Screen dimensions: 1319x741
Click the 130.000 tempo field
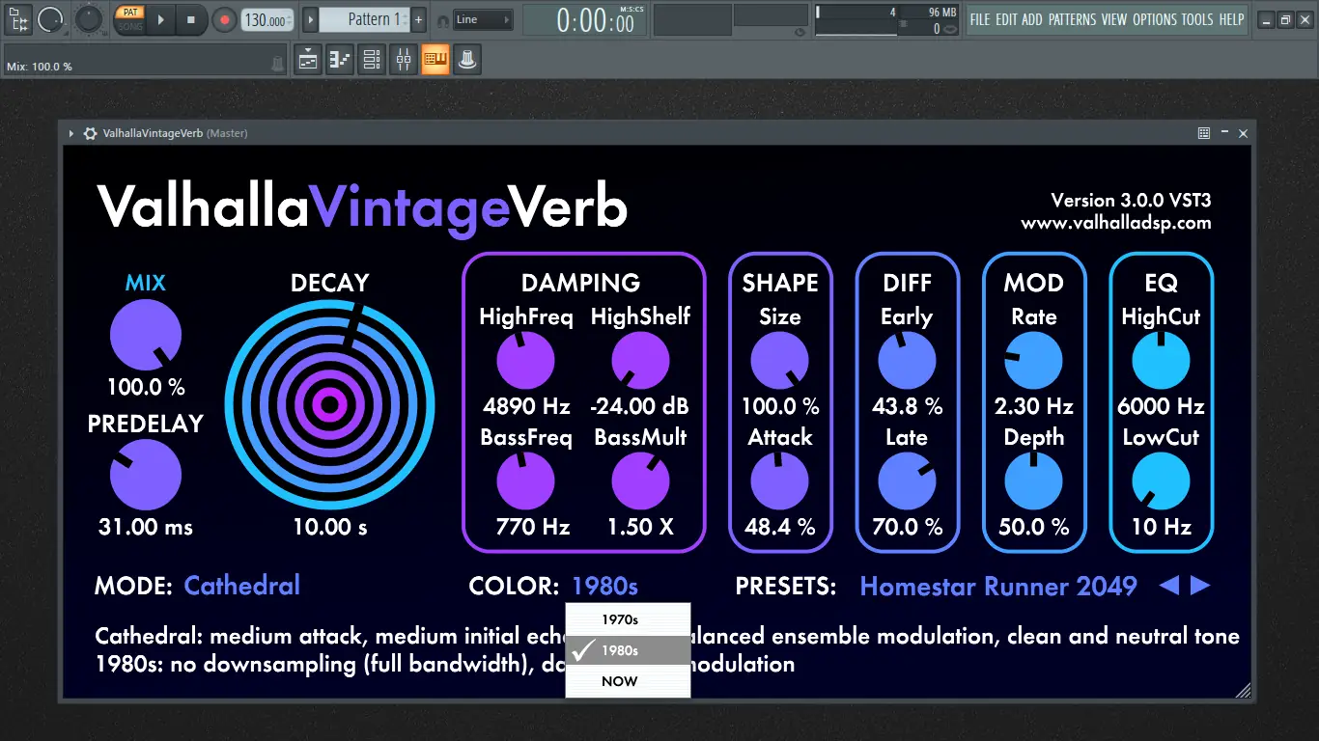[267, 20]
